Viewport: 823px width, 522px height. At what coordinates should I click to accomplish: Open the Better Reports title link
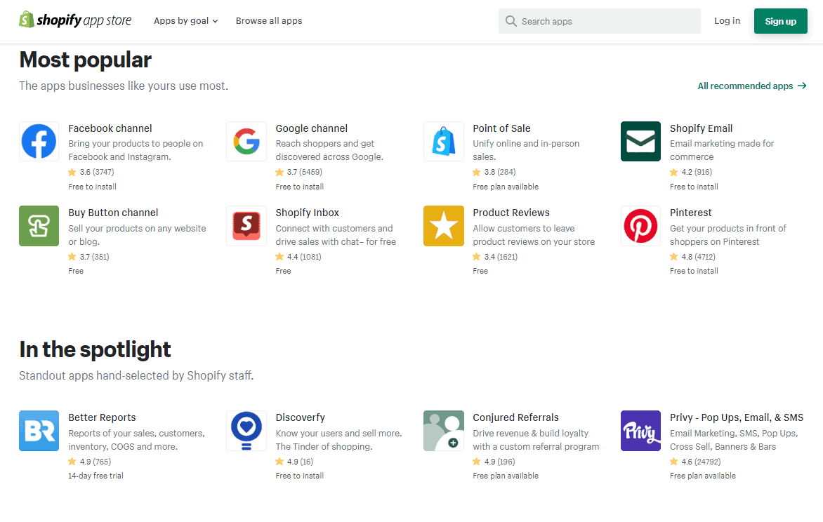[102, 417]
